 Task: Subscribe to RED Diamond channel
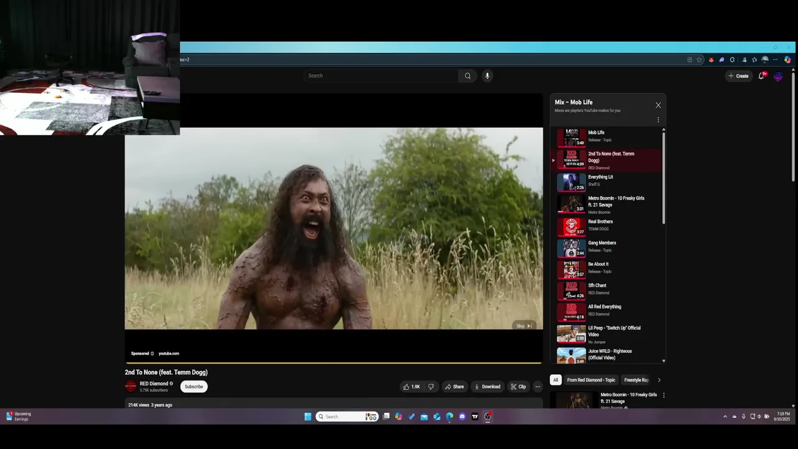pos(194,387)
